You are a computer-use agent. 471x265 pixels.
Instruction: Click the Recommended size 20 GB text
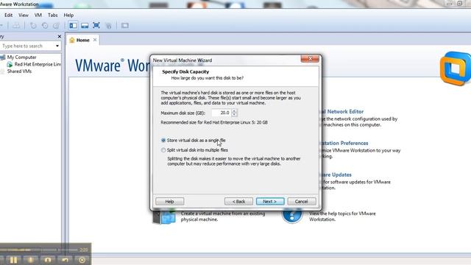tap(214, 123)
